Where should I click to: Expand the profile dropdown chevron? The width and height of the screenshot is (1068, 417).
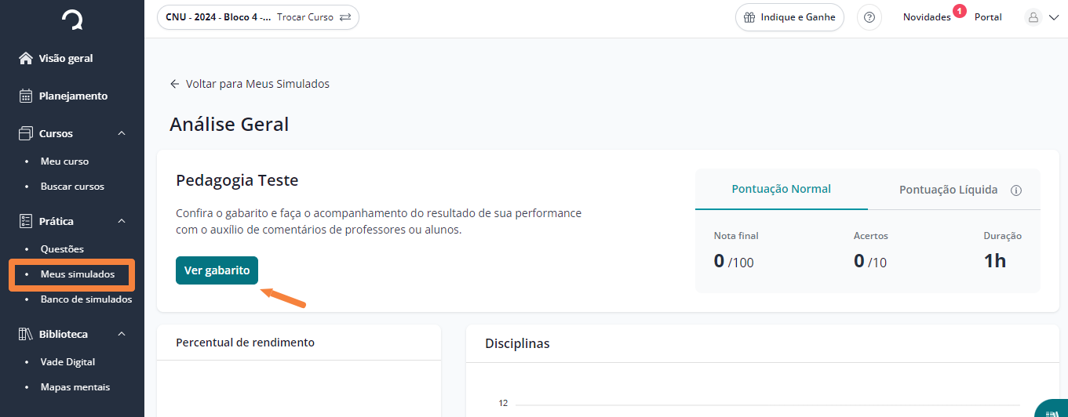[1054, 17]
